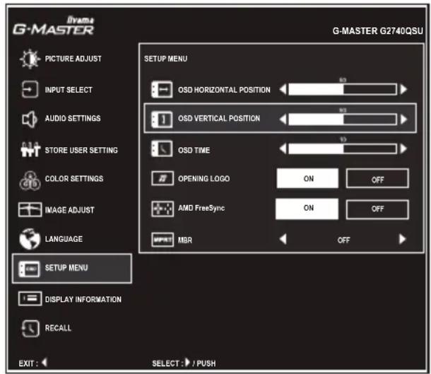Viewport: 431px width, 374px height.
Task: Click the Audio Settings speaker icon
Action: point(29,119)
